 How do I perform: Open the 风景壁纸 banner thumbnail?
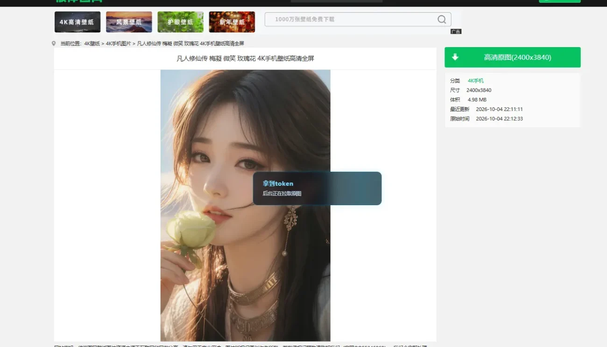coord(129,22)
